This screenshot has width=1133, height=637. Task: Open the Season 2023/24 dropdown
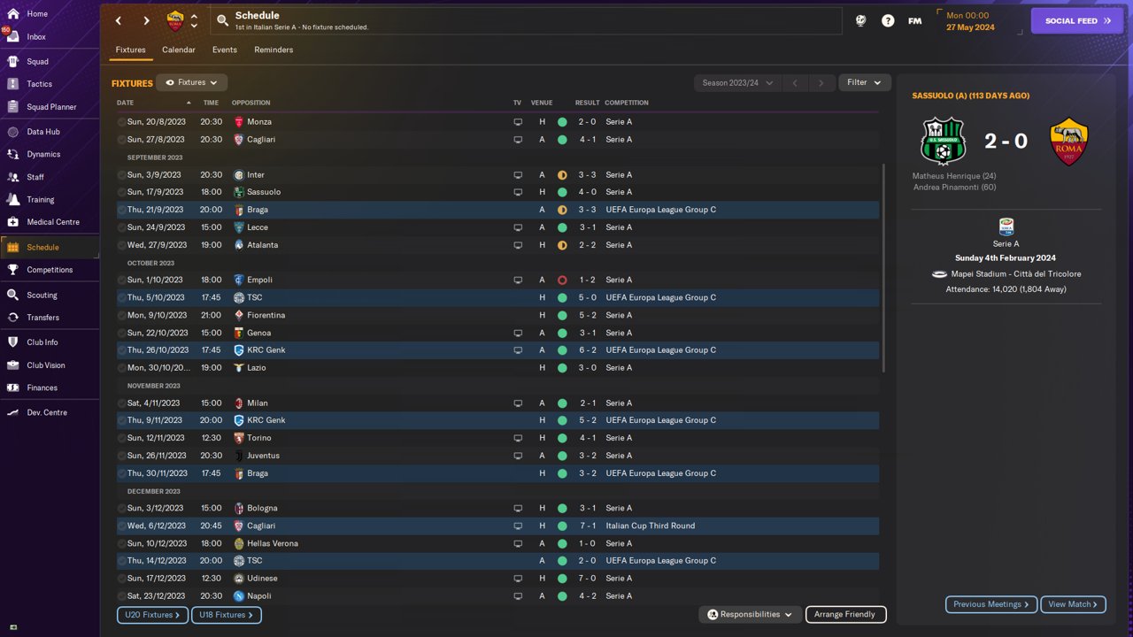point(737,82)
